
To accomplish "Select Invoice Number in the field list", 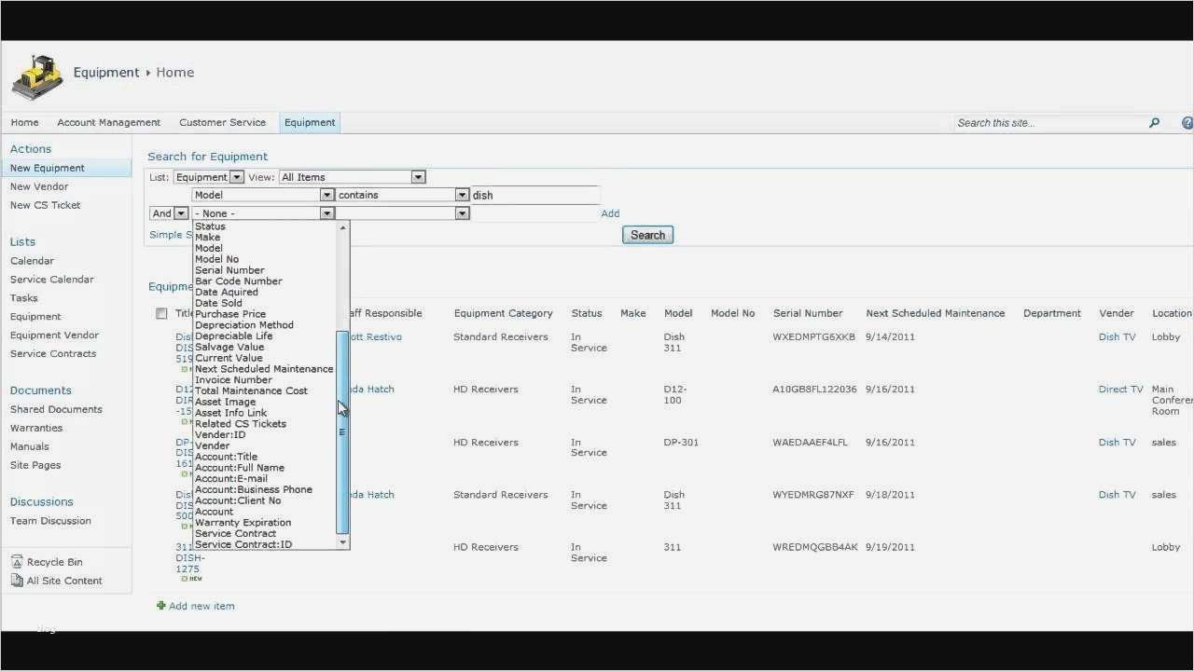I will click(x=233, y=380).
